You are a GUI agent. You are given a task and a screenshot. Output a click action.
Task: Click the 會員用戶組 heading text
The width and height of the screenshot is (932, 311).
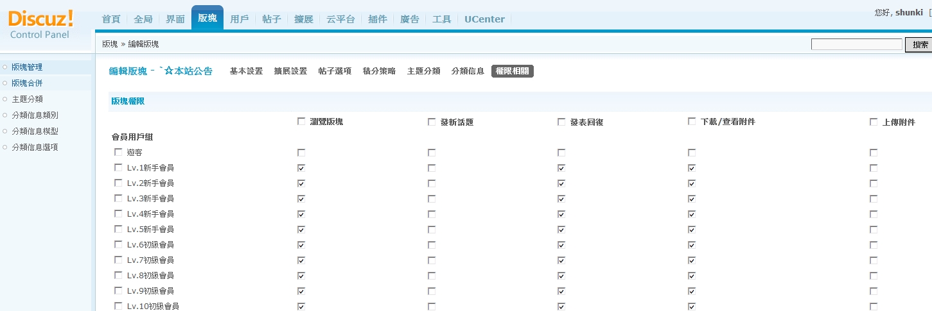tap(132, 137)
